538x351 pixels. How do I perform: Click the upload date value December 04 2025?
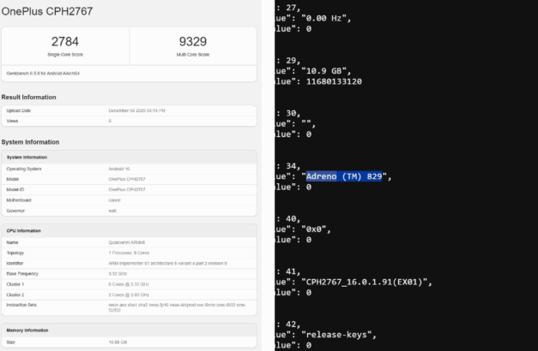[137, 111]
